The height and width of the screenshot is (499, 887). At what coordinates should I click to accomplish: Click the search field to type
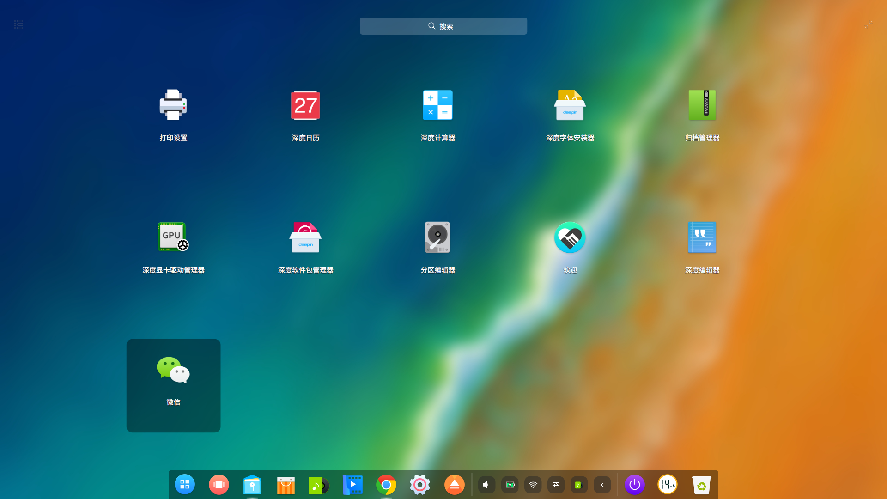443,26
